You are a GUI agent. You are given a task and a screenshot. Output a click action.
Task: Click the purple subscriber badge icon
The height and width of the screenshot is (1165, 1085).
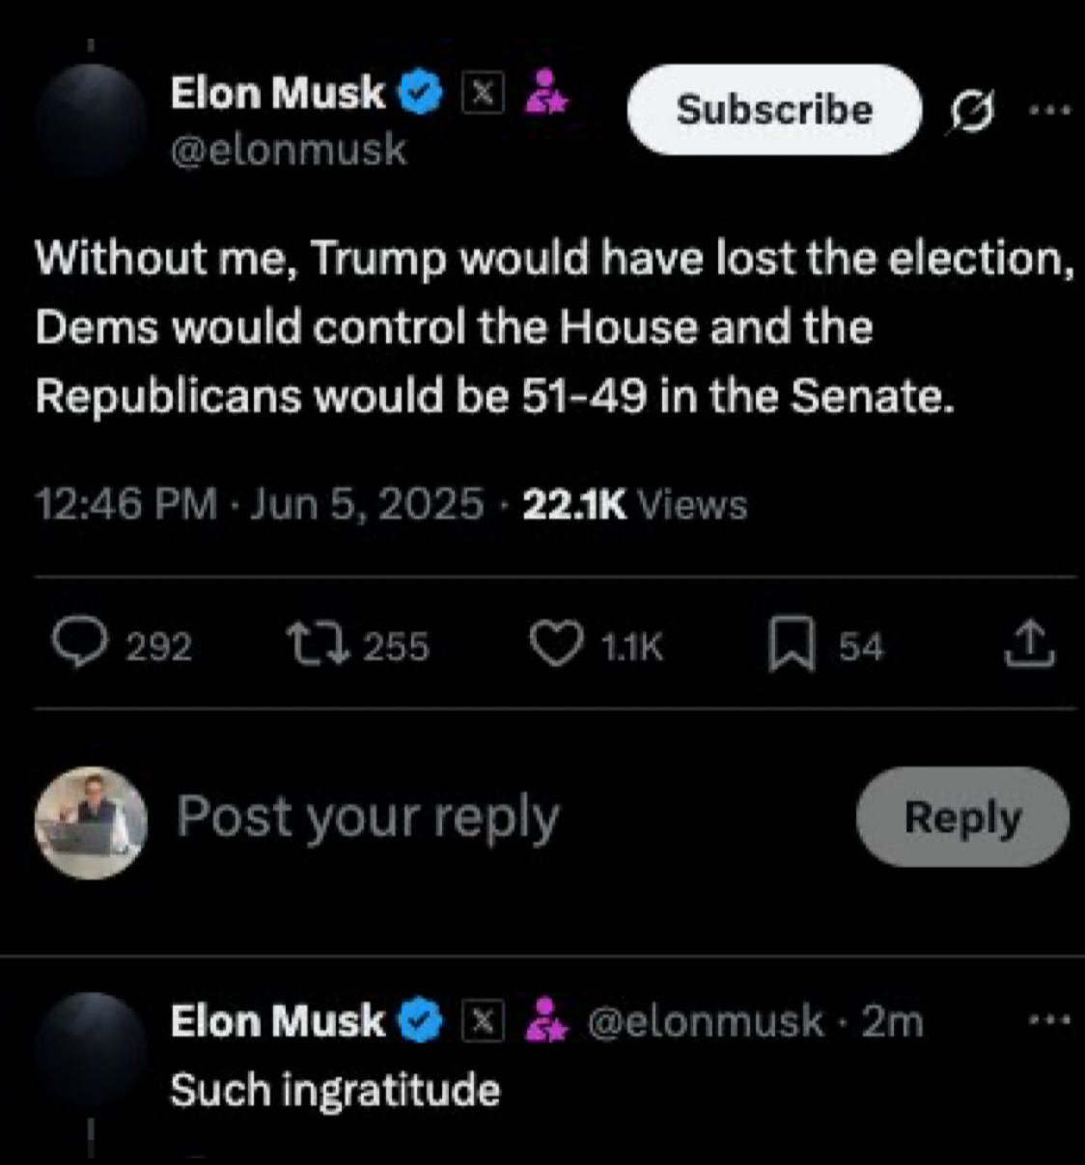545,93
